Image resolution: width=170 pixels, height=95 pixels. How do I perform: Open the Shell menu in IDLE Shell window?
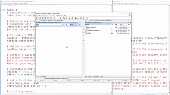click(118, 4)
